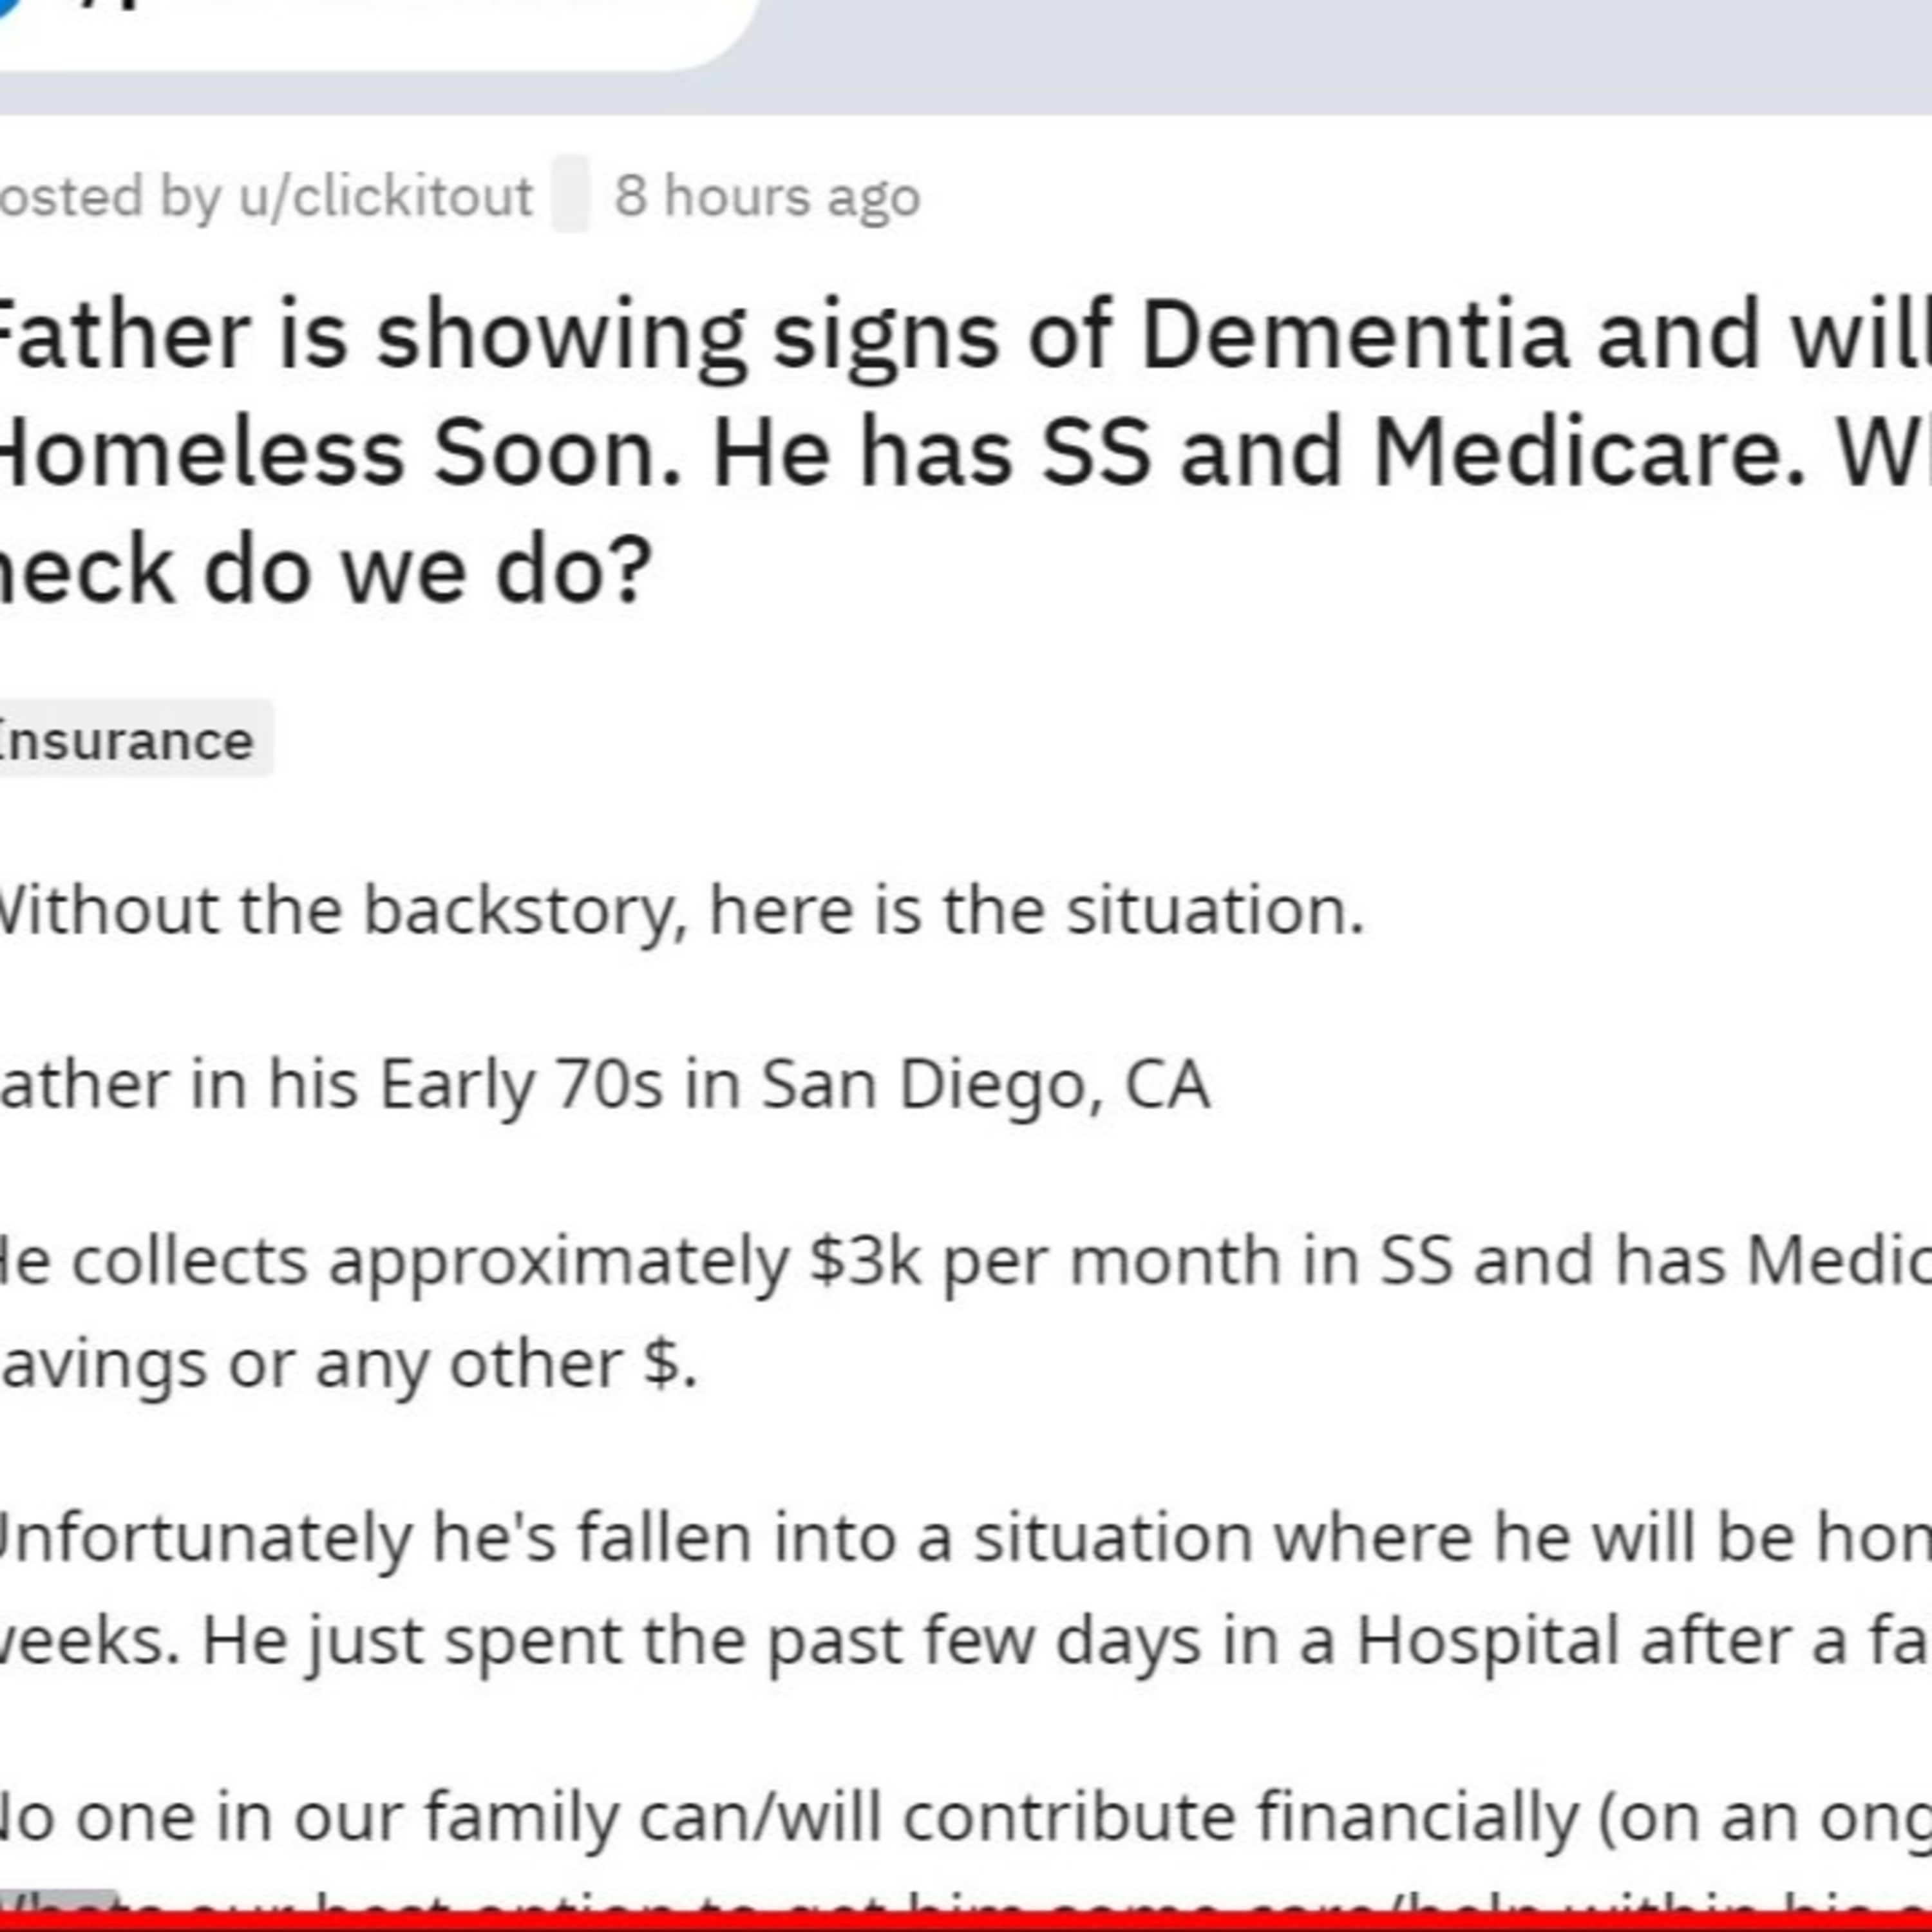Click the "Early 70s" text in post
Screen dimensions: 1932x1932
tap(521, 1086)
